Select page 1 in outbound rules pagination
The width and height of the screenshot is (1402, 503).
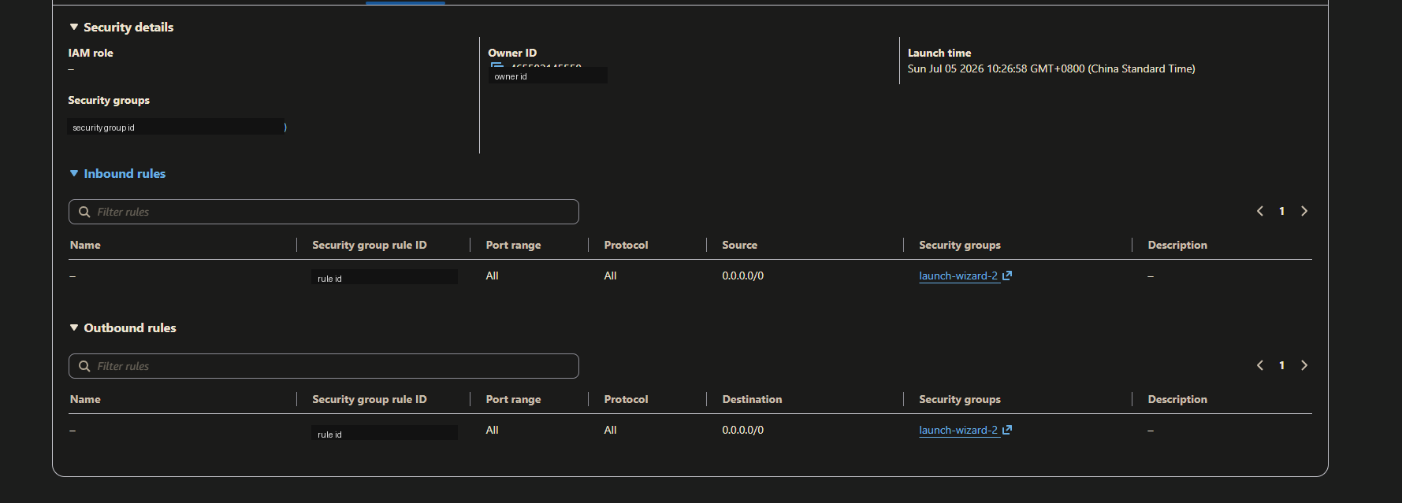coord(1282,365)
